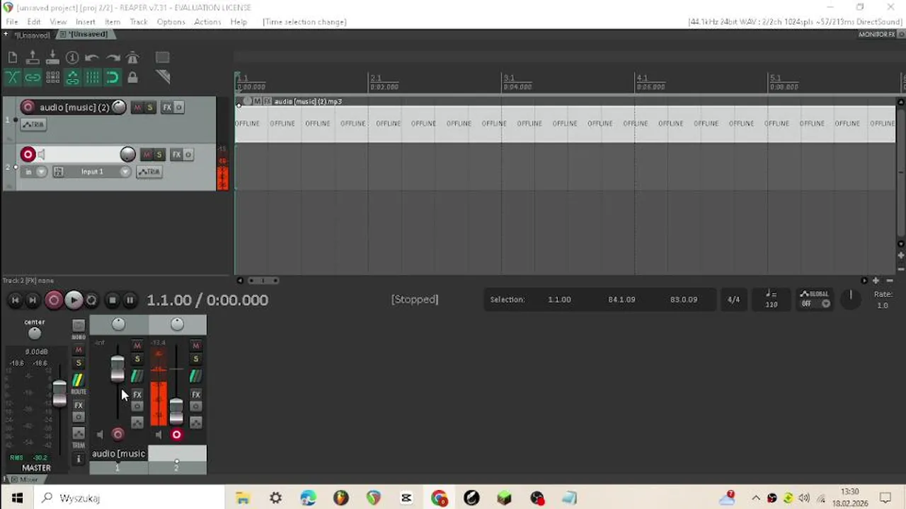Open input FX icon on track 2
The width and height of the screenshot is (906, 509).
(x=58, y=172)
